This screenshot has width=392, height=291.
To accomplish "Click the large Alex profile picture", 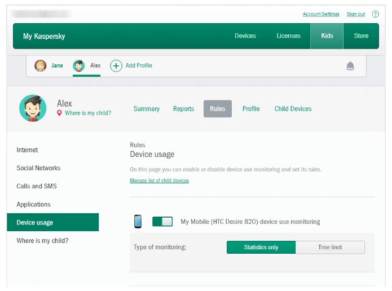I will point(33,108).
